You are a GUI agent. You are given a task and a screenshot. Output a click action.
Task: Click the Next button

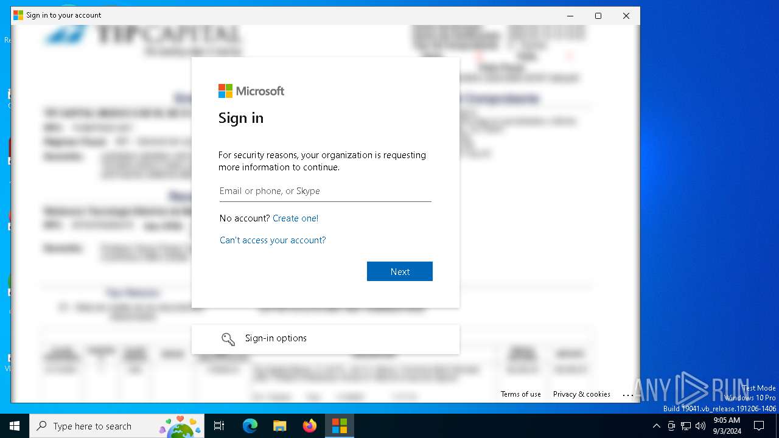click(x=399, y=271)
